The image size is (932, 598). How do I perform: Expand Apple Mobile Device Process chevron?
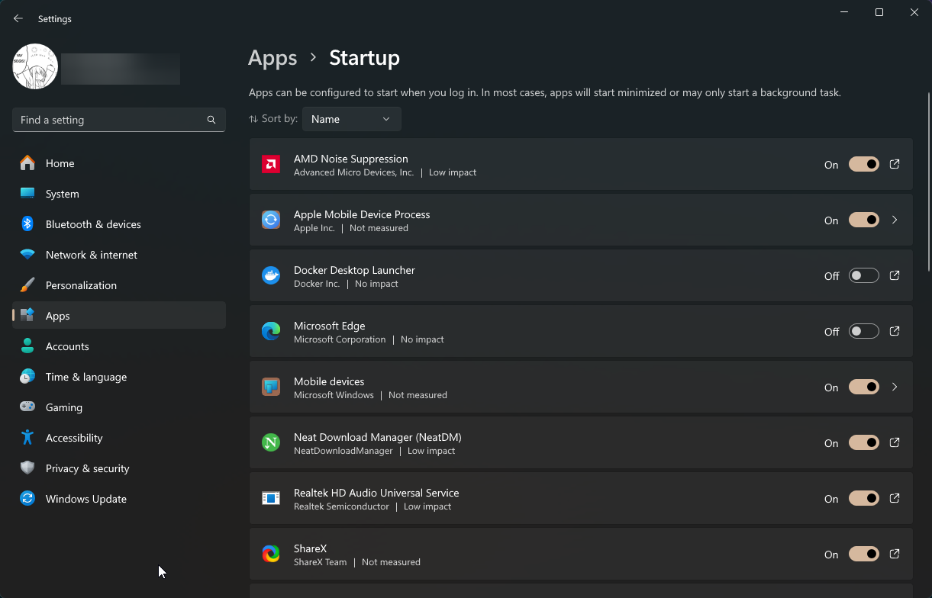895,220
